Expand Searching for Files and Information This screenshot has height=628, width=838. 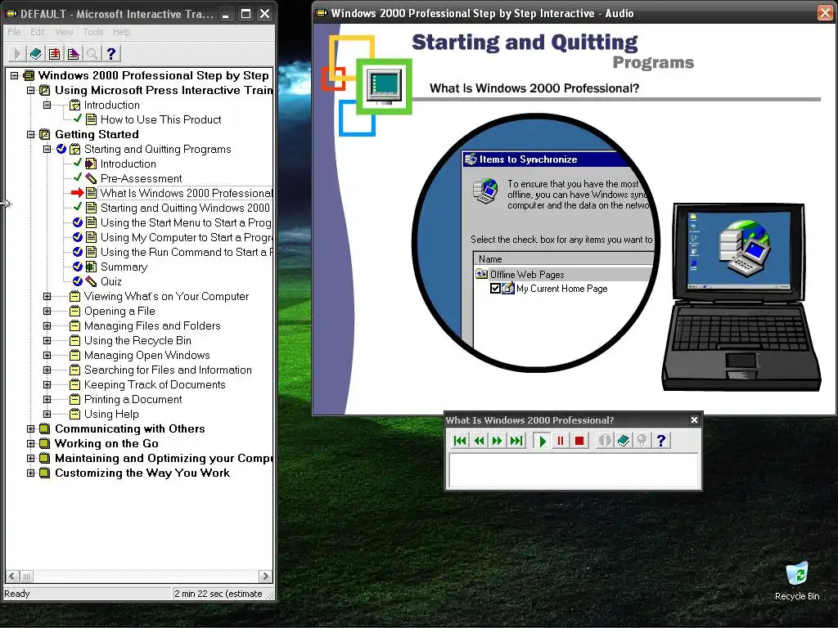point(47,370)
